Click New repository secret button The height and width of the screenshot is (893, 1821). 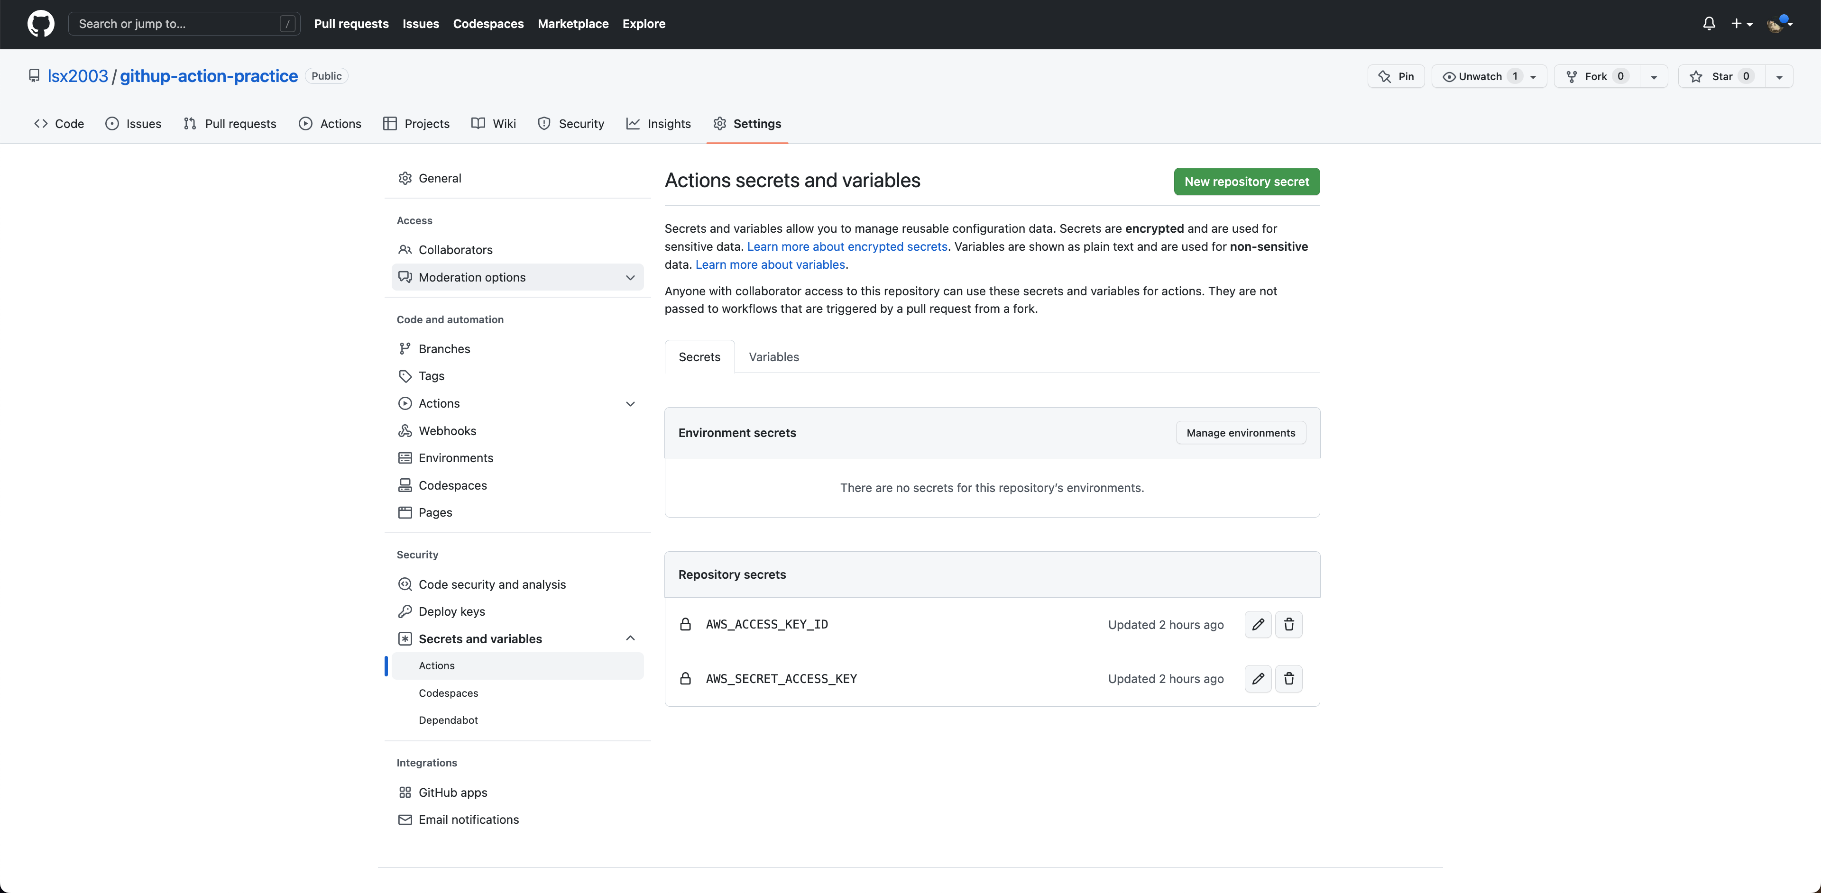pos(1246,182)
